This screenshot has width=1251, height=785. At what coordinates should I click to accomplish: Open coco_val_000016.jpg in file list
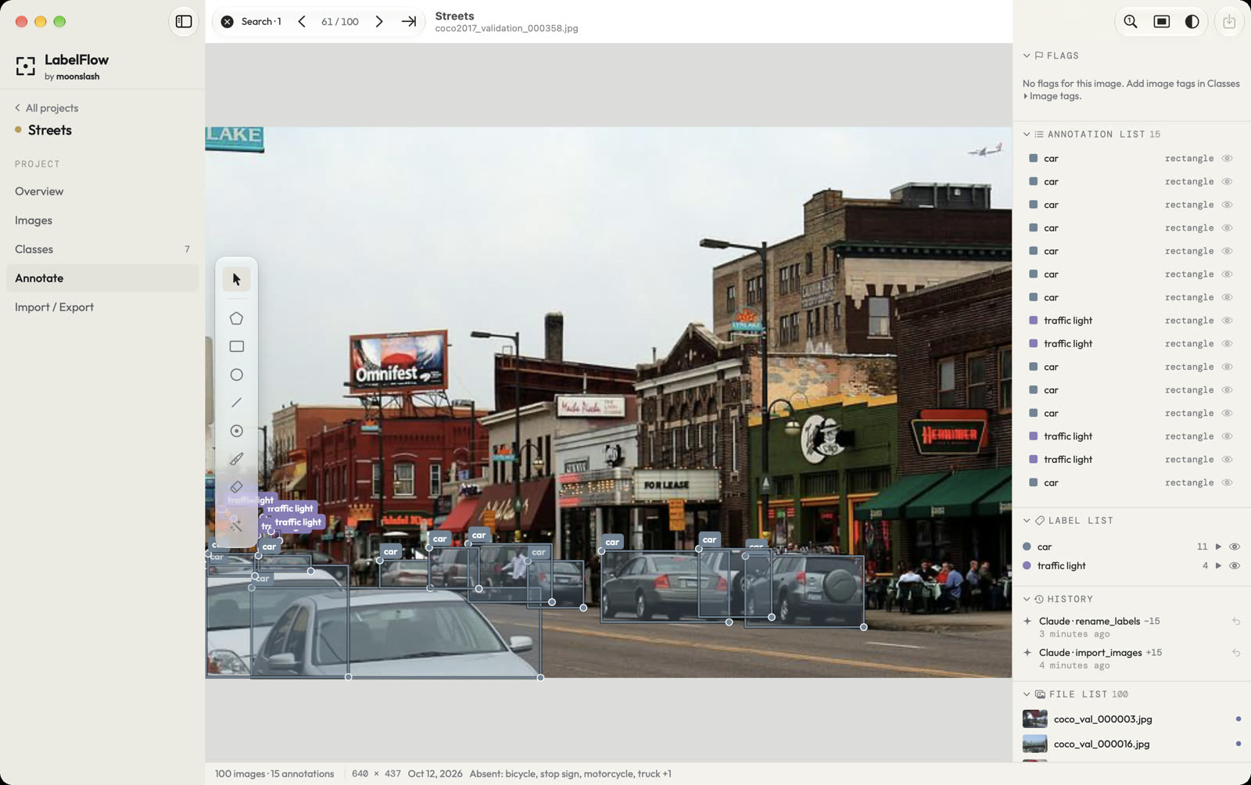pyautogui.click(x=1131, y=744)
